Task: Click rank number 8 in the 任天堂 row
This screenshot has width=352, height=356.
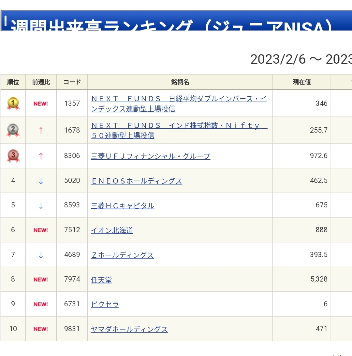Action: (x=13, y=279)
